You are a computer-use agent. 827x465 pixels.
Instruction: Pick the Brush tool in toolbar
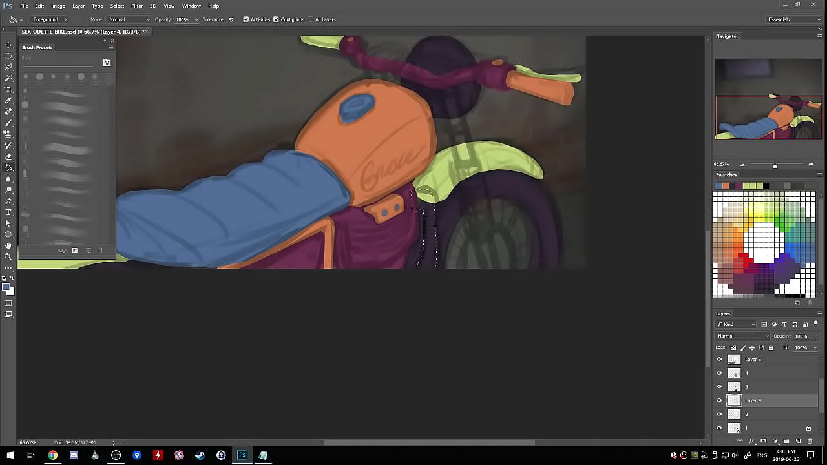pyautogui.click(x=8, y=123)
